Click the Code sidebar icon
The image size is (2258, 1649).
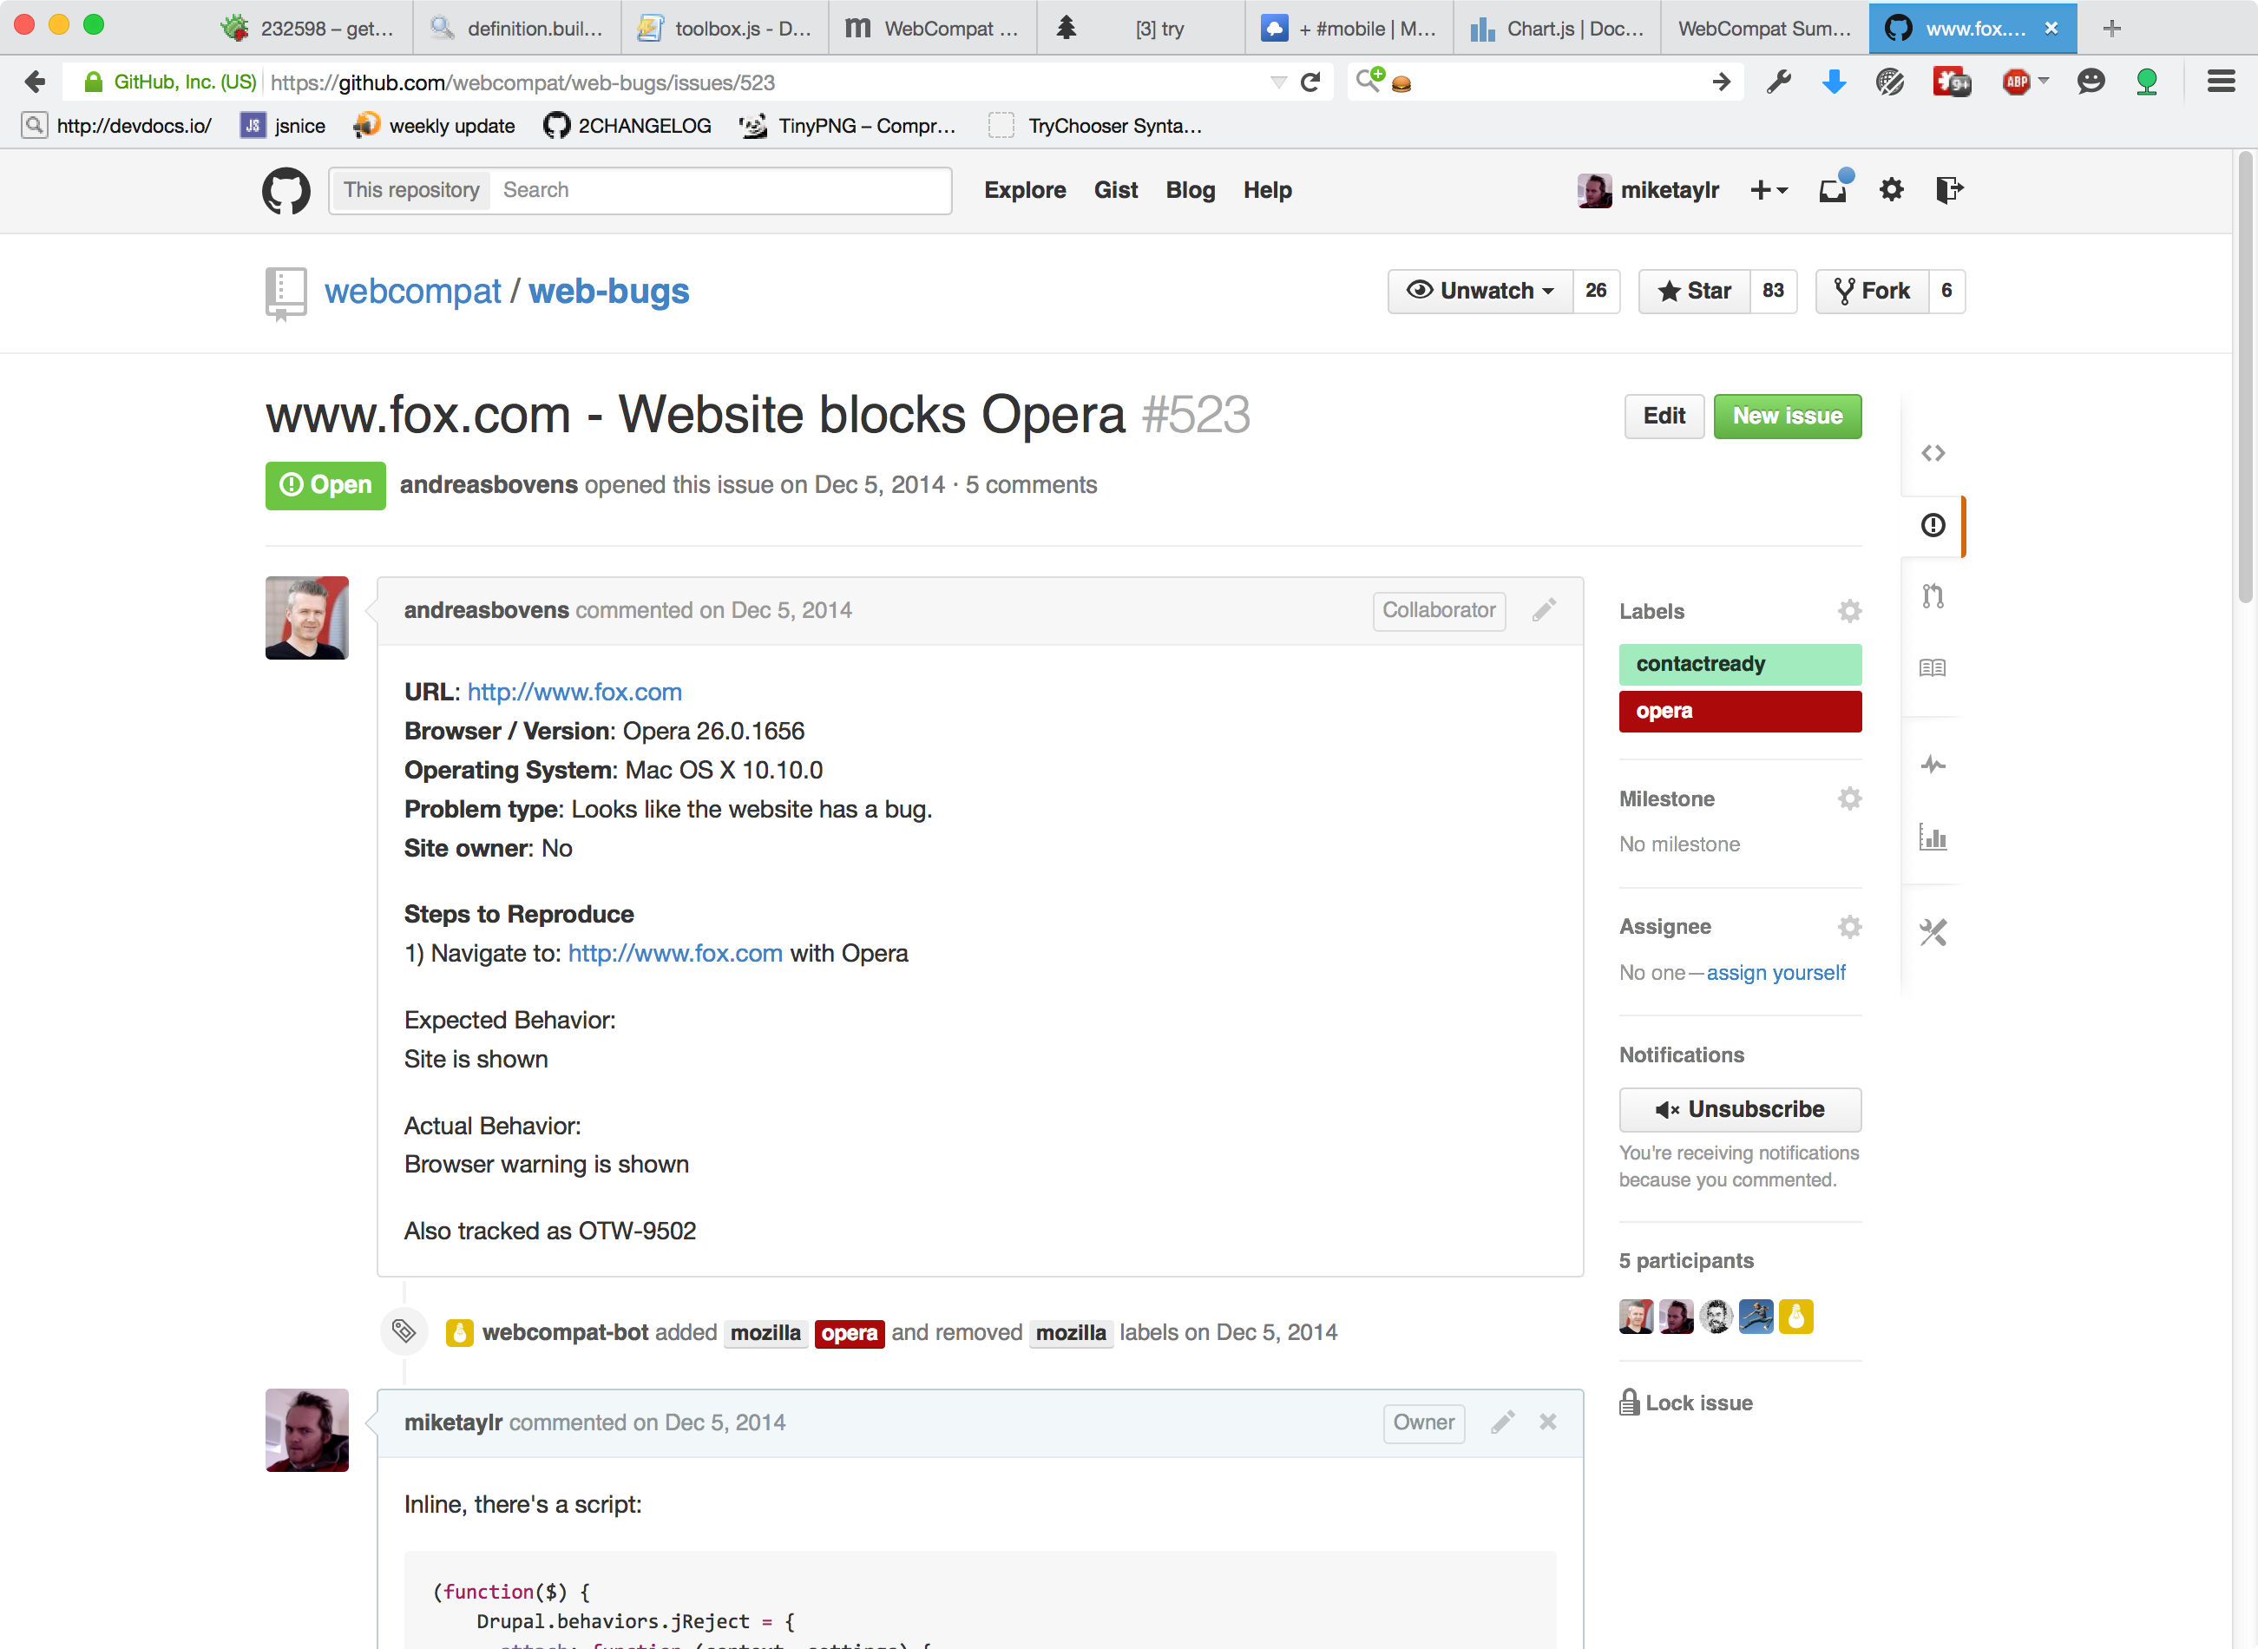[1933, 453]
